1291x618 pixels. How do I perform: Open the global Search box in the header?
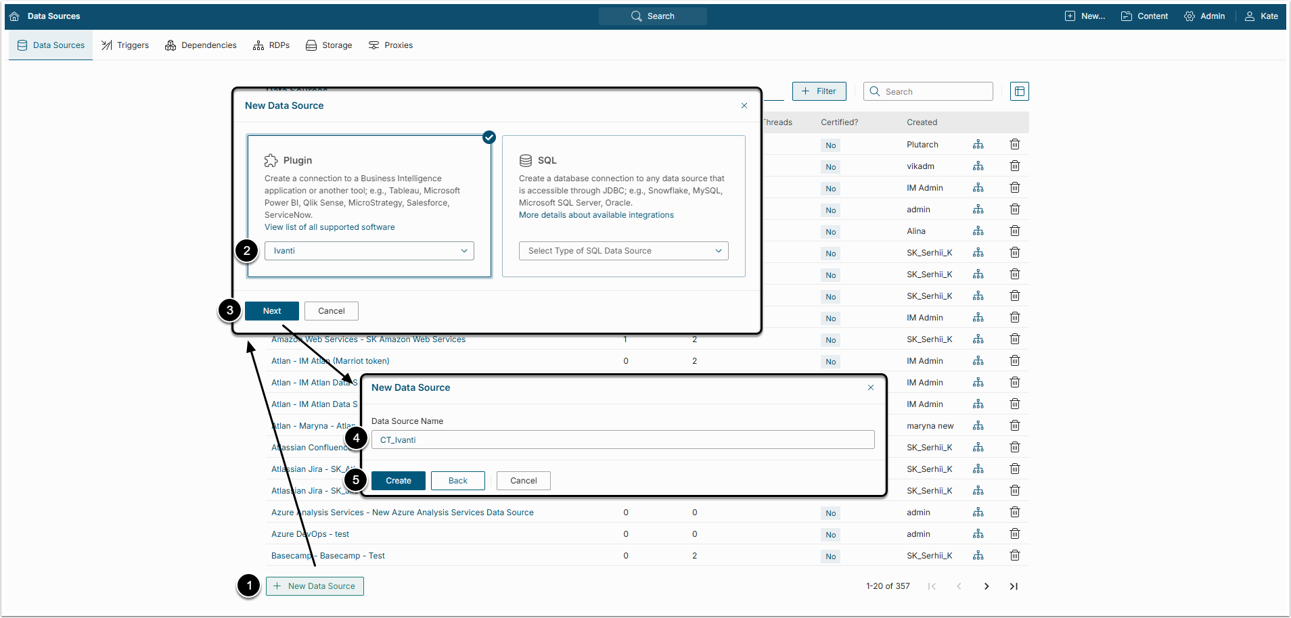(x=653, y=16)
